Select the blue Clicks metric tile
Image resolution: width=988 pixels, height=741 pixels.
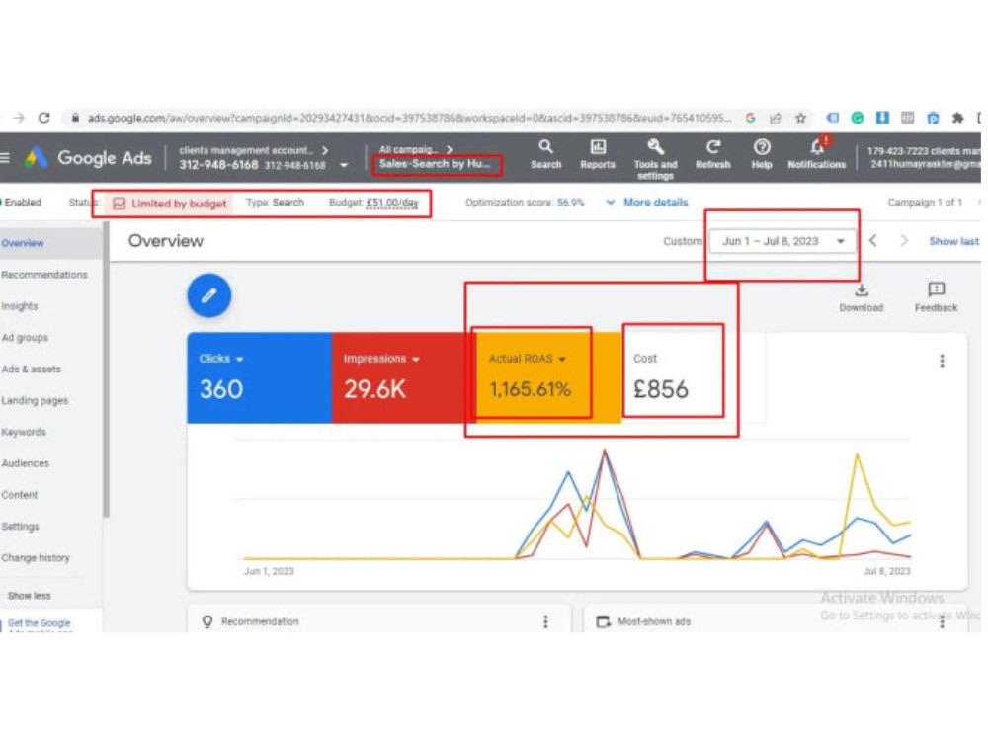tap(259, 377)
